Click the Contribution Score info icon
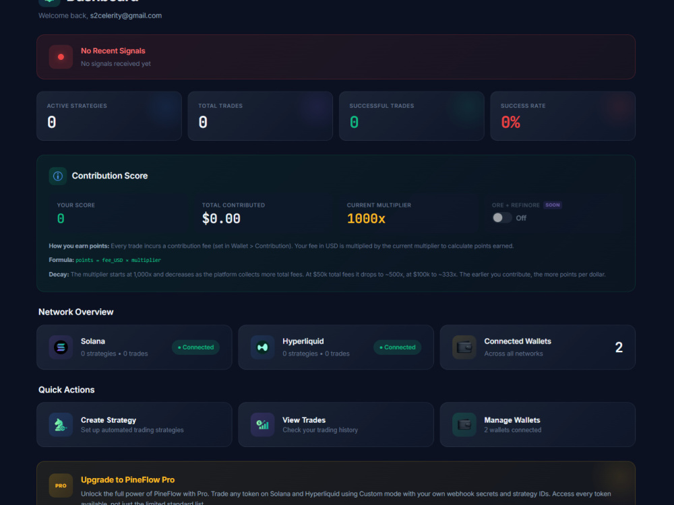Image resolution: width=674 pixels, height=505 pixels. coord(57,176)
